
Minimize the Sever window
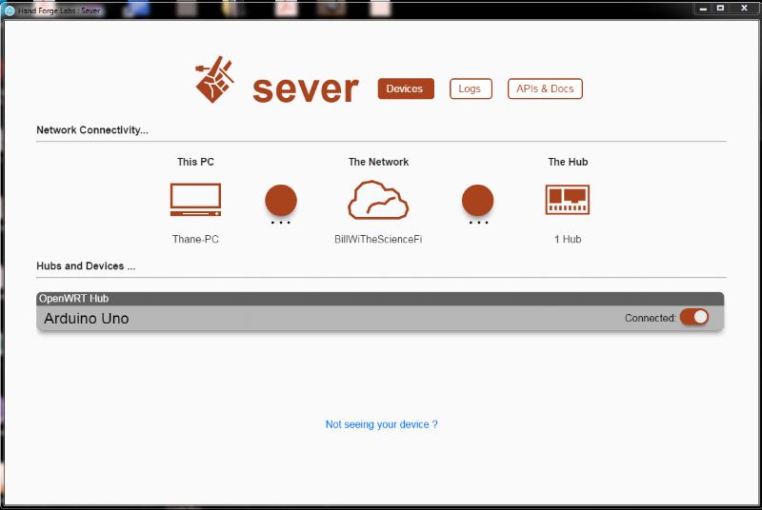pyautogui.click(x=703, y=9)
